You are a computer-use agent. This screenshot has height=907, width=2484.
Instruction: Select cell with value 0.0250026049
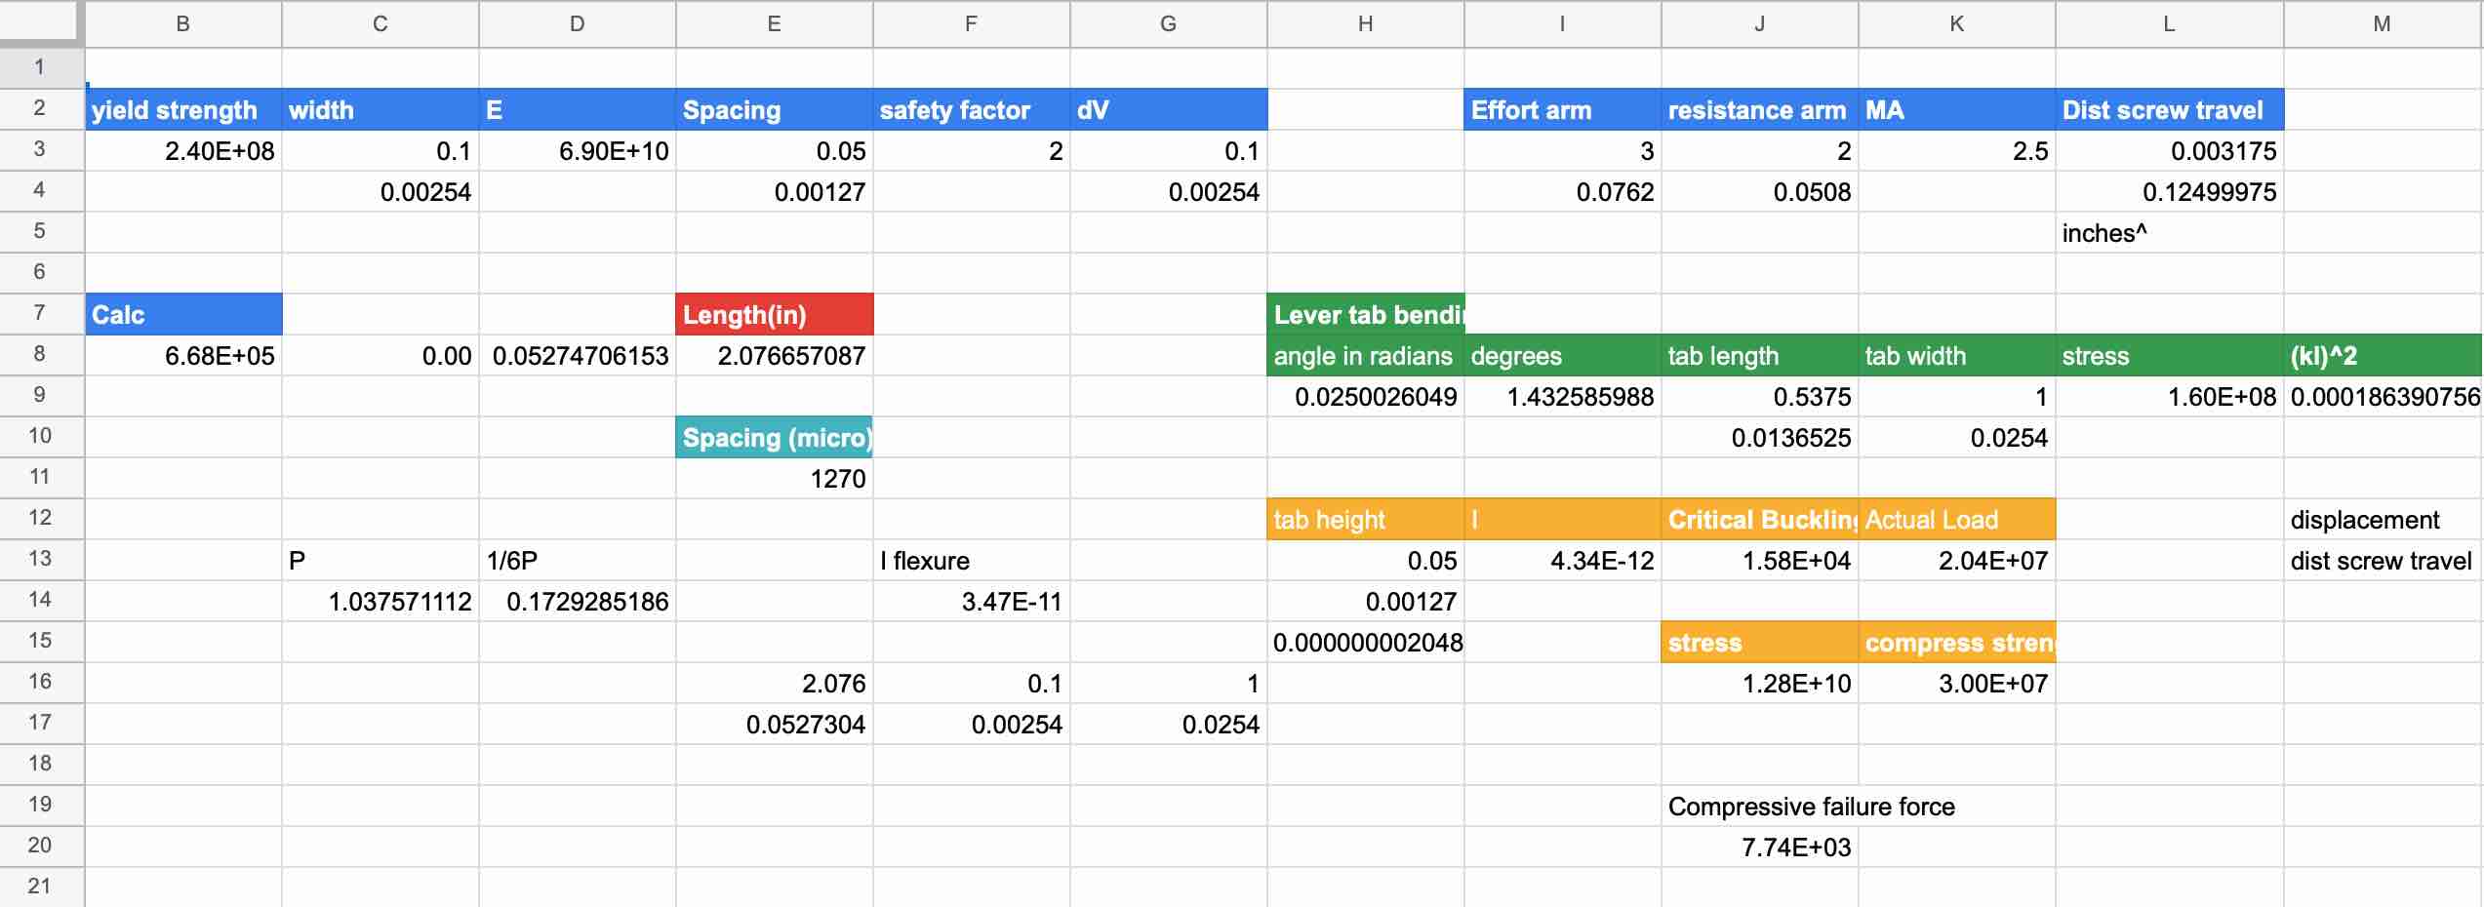[x=1366, y=397]
